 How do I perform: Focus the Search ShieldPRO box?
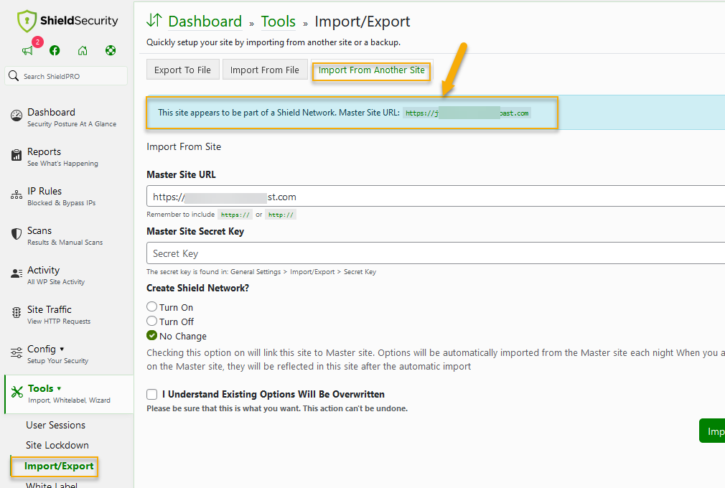pyautogui.click(x=66, y=76)
